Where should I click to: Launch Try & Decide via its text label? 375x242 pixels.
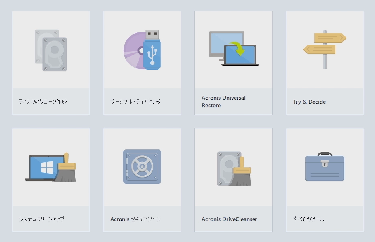pos(309,102)
